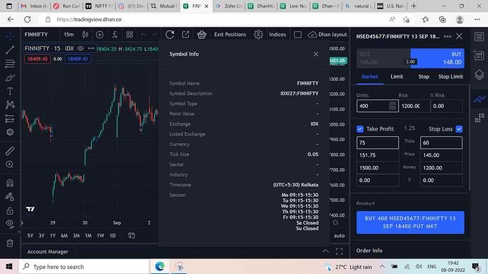Image resolution: width=488 pixels, height=274 pixels.
Task: Open the indicators fx icon
Action: [x=115, y=35]
